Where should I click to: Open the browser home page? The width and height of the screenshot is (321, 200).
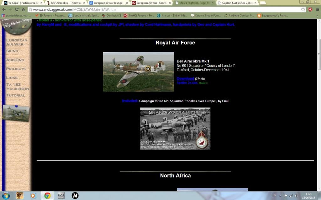[23, 9]
